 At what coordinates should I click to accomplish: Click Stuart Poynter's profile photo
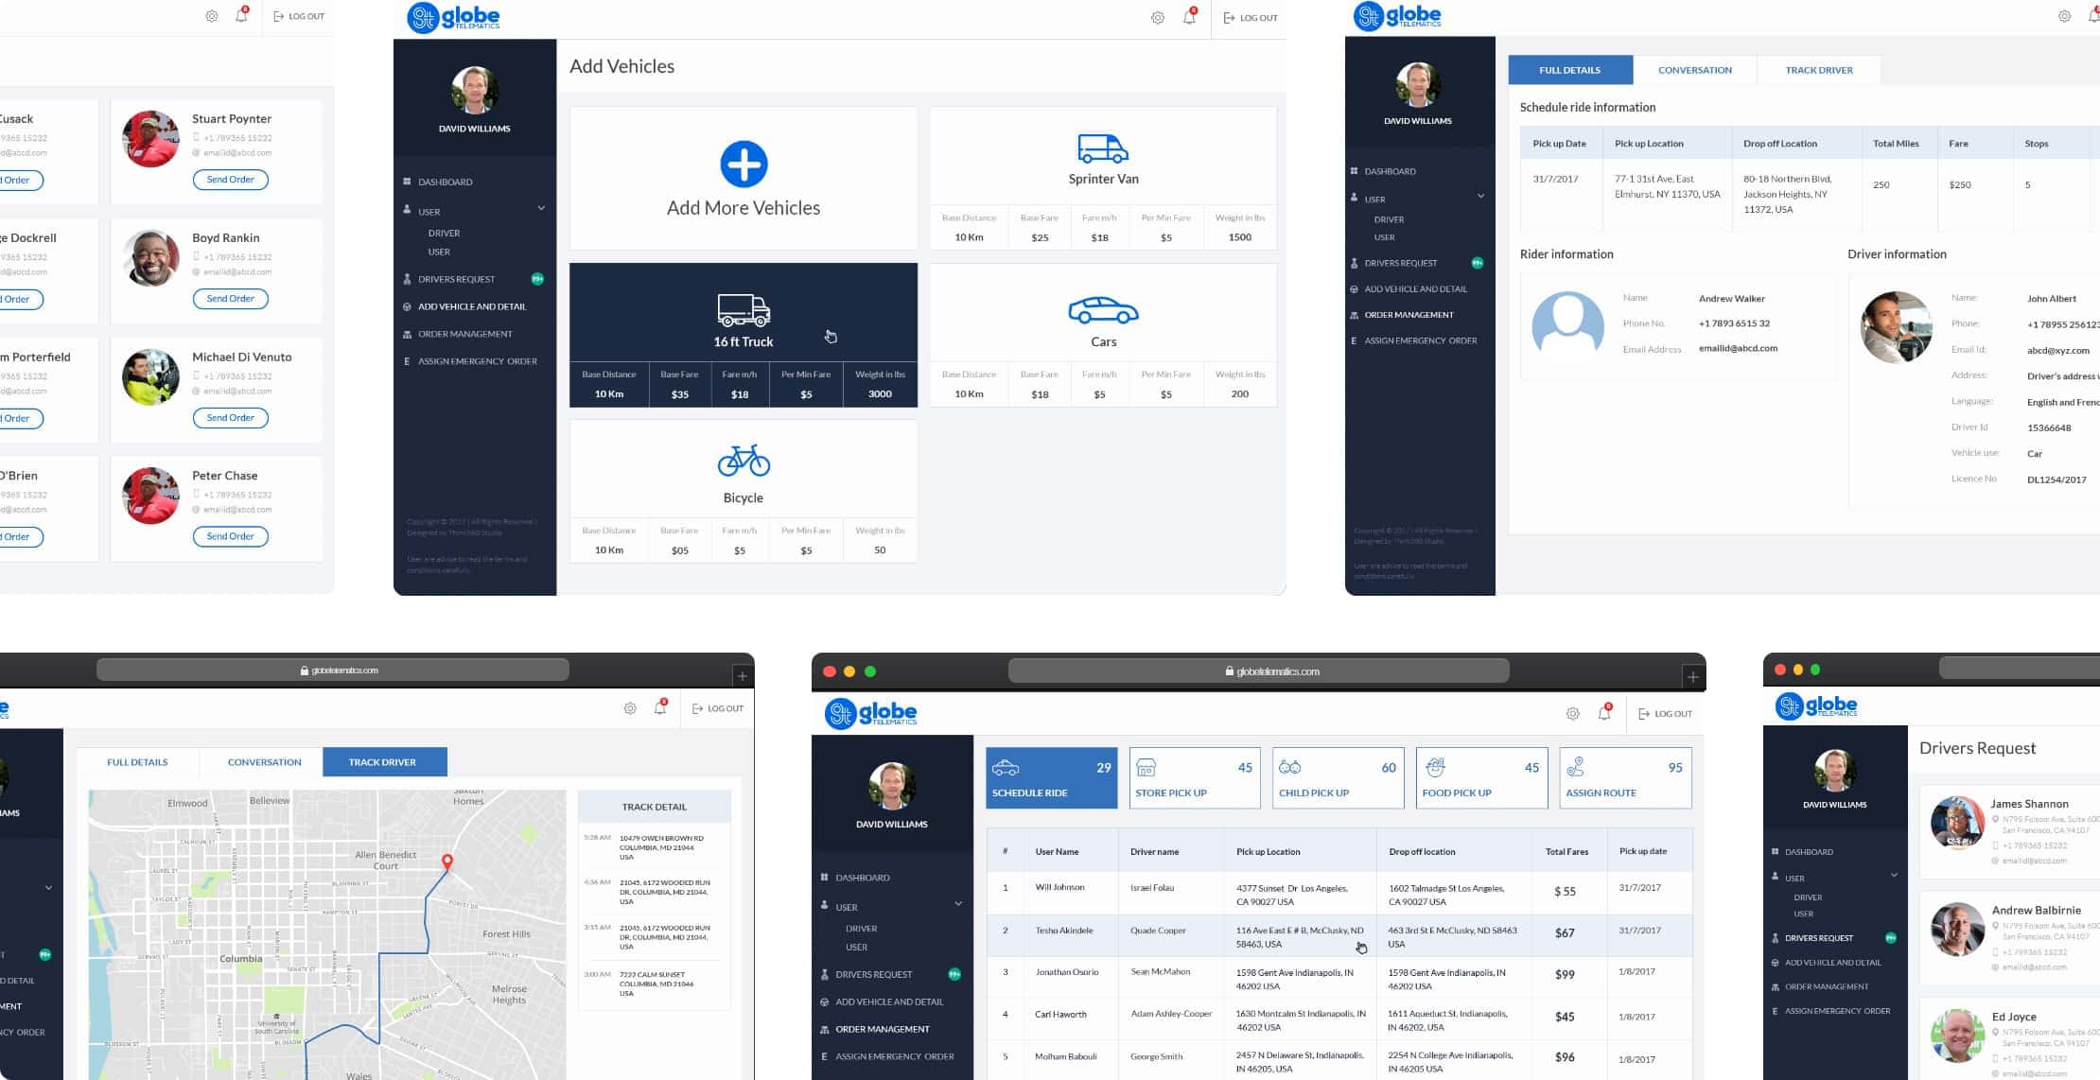(x=150, y=139)
